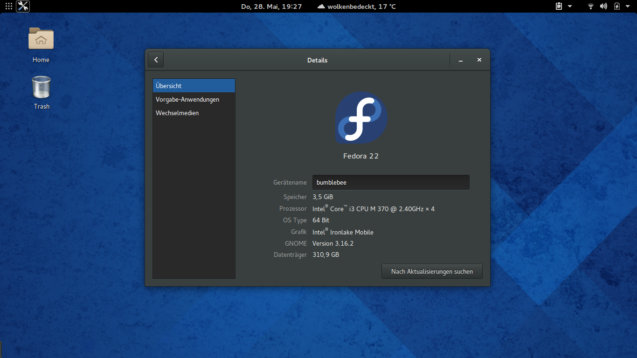This screenshot has height=358, width=637.
Task: Open the Activities grid icon in top bar
Action: (8, 6)
